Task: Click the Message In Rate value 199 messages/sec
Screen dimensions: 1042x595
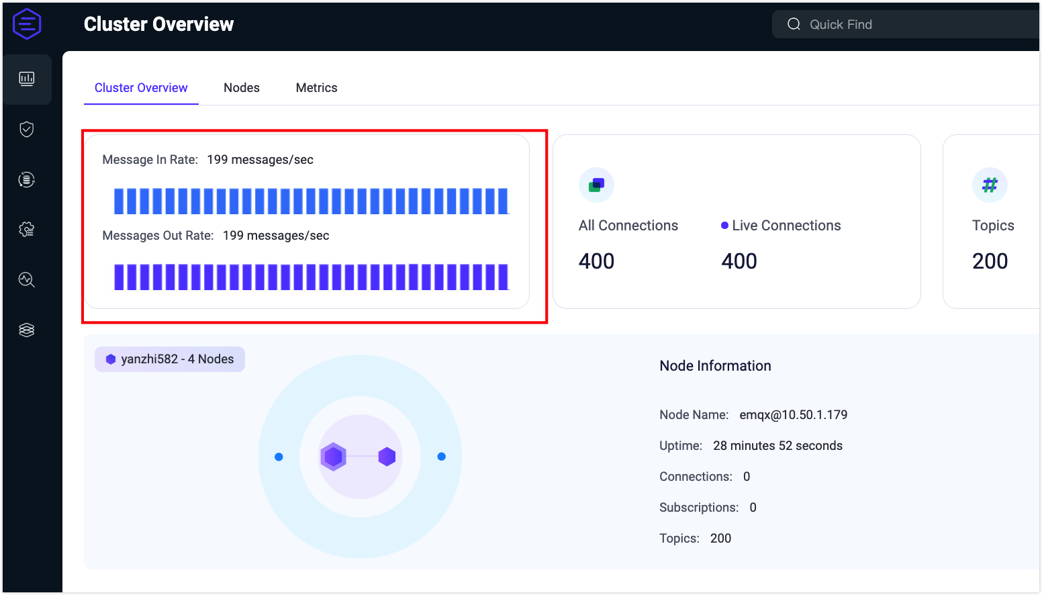Action: [x=260, y=160]
